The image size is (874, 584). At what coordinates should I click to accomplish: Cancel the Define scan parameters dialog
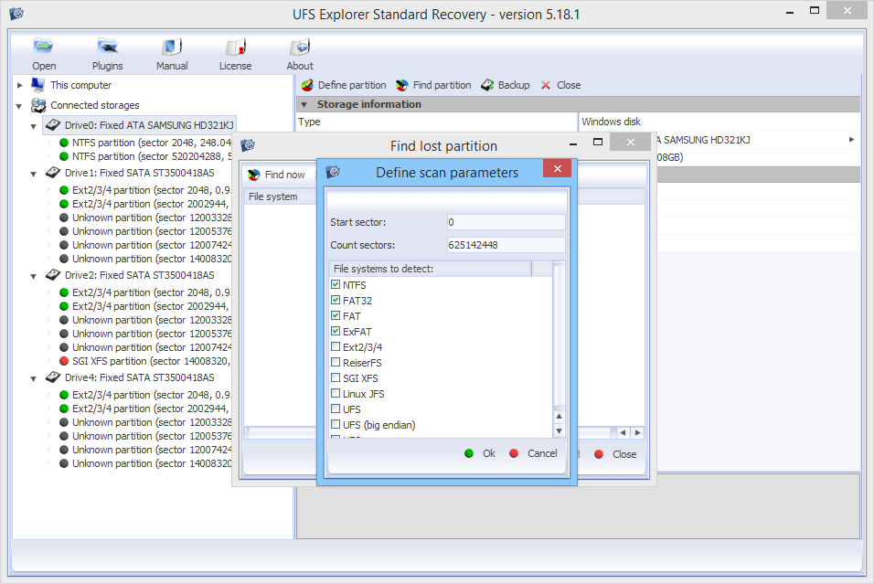pos(534,452)
